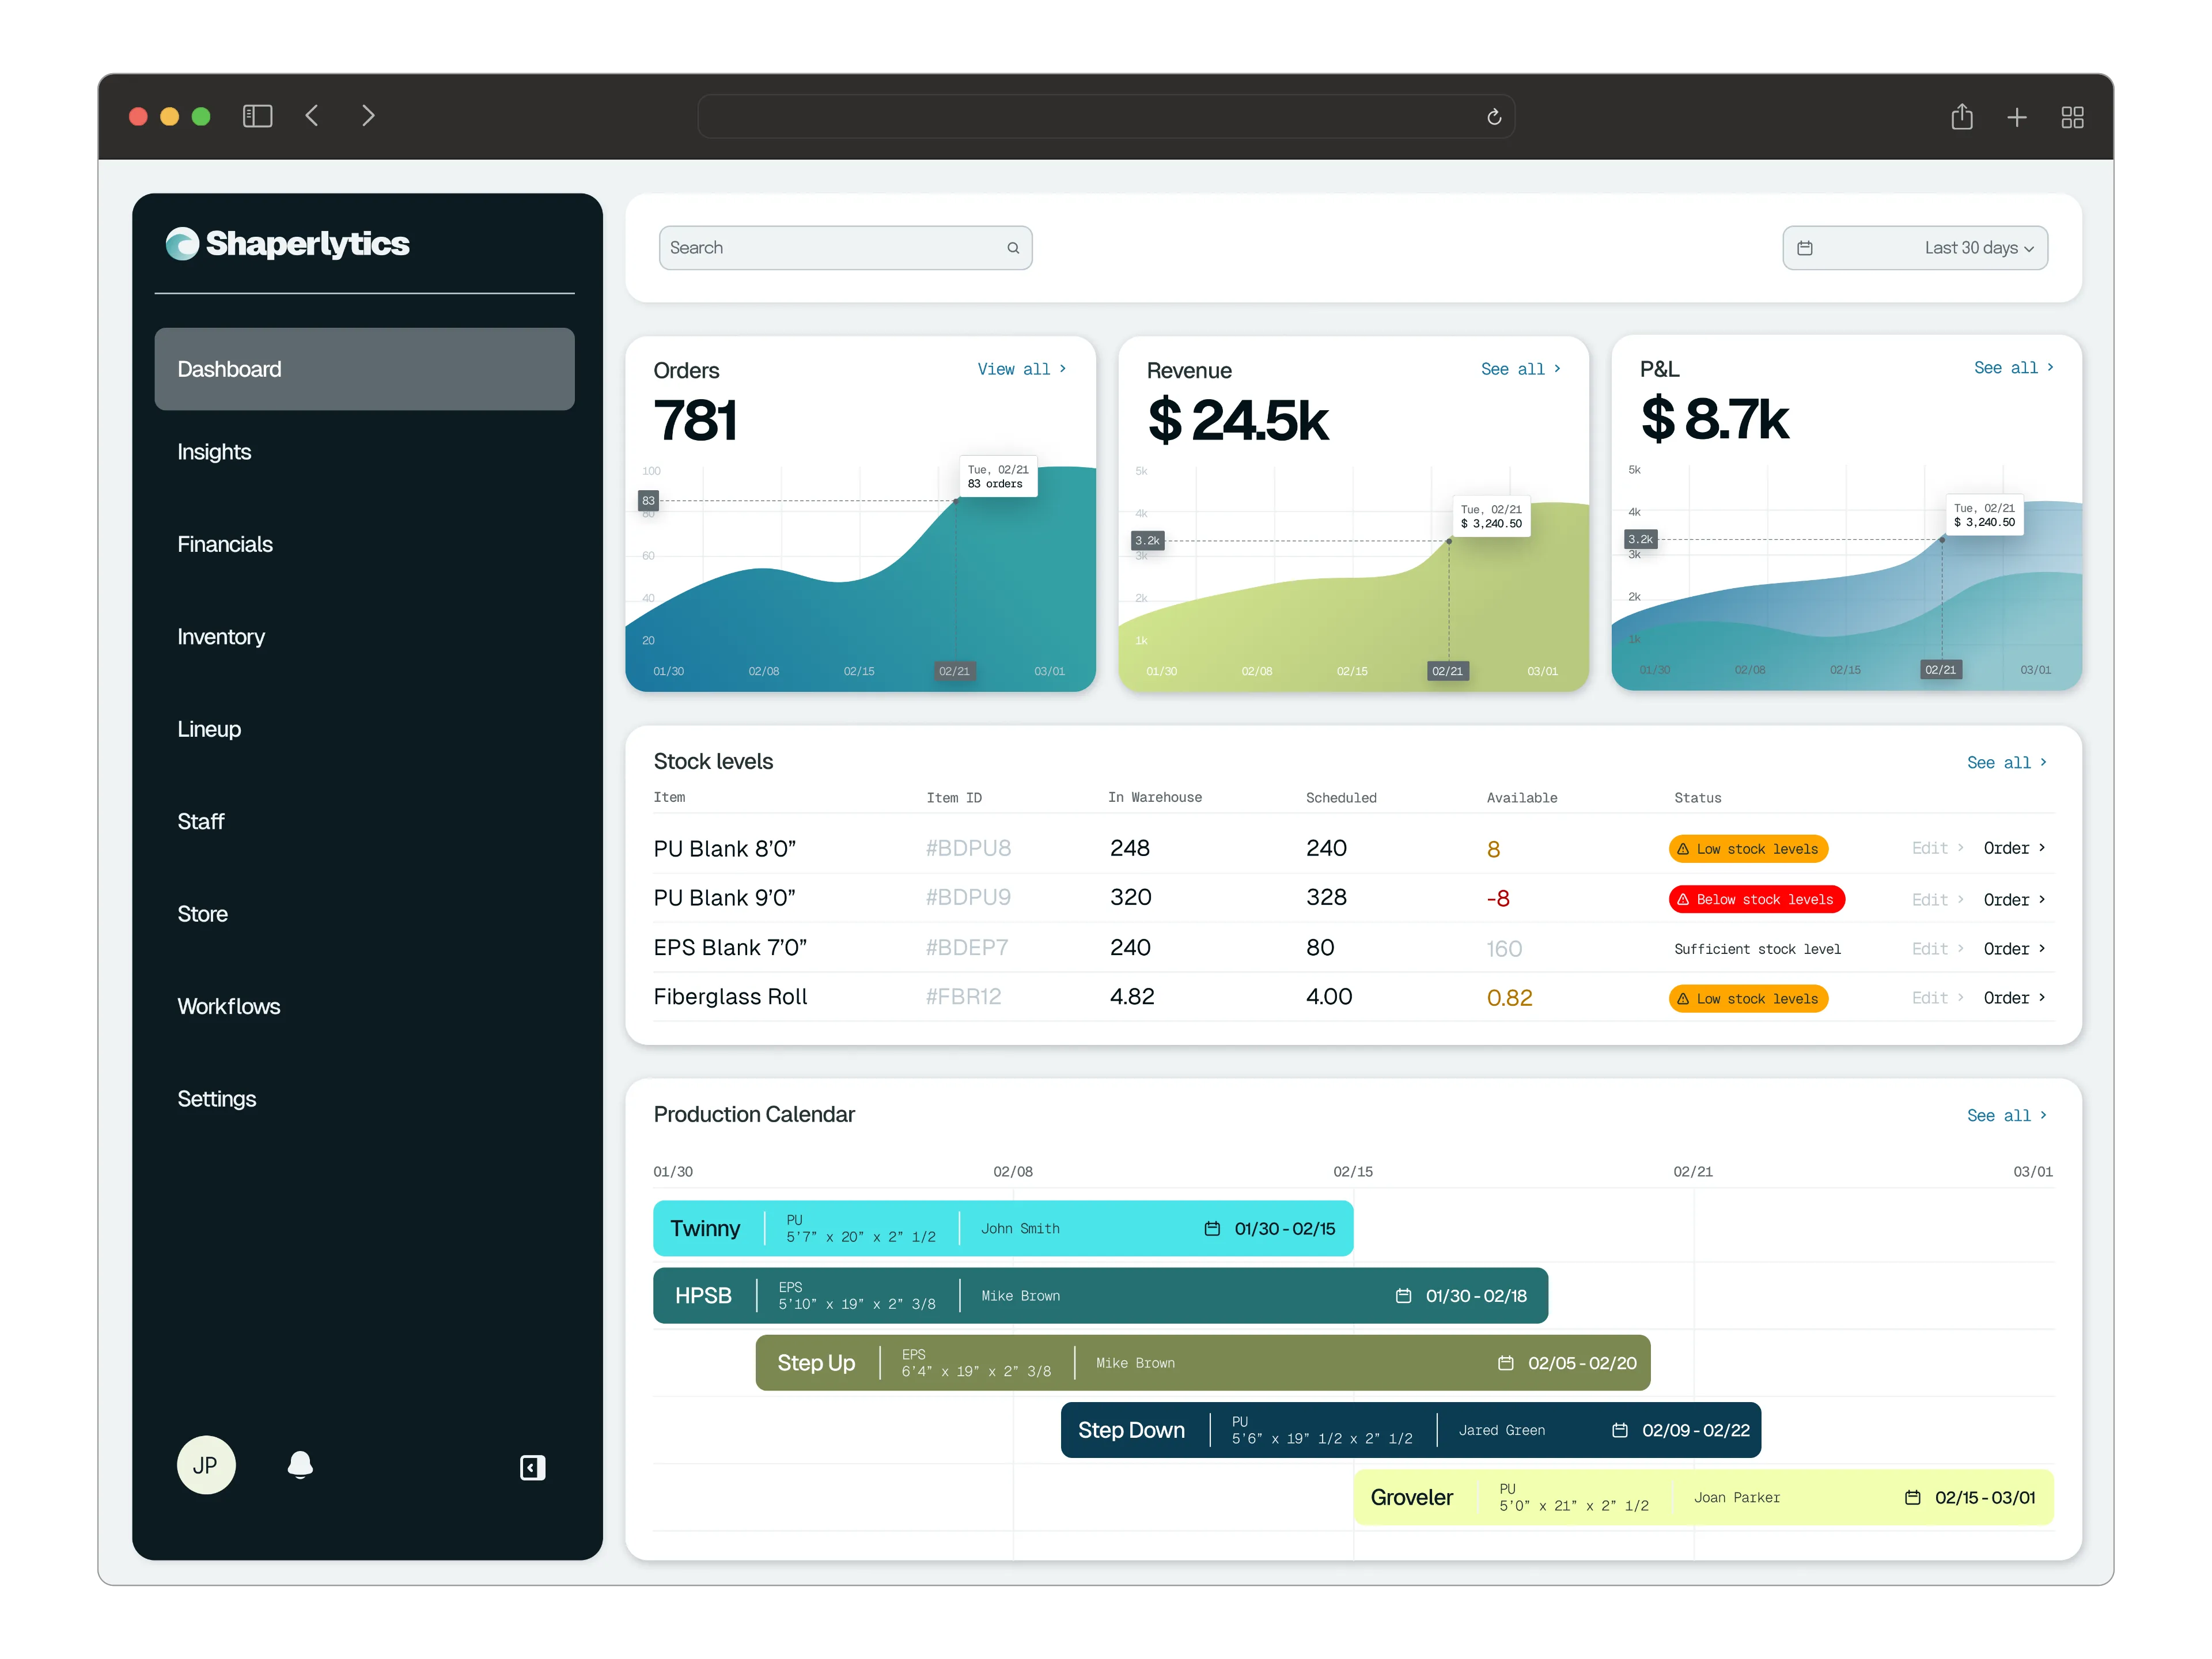Click See all on P&L card

pos(2013,368)
